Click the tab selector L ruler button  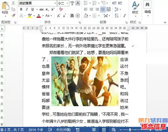pos(2,29)
